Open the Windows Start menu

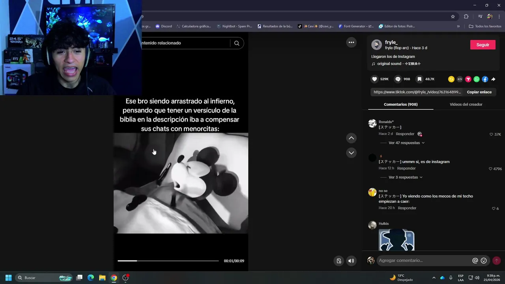click(8, 278)
